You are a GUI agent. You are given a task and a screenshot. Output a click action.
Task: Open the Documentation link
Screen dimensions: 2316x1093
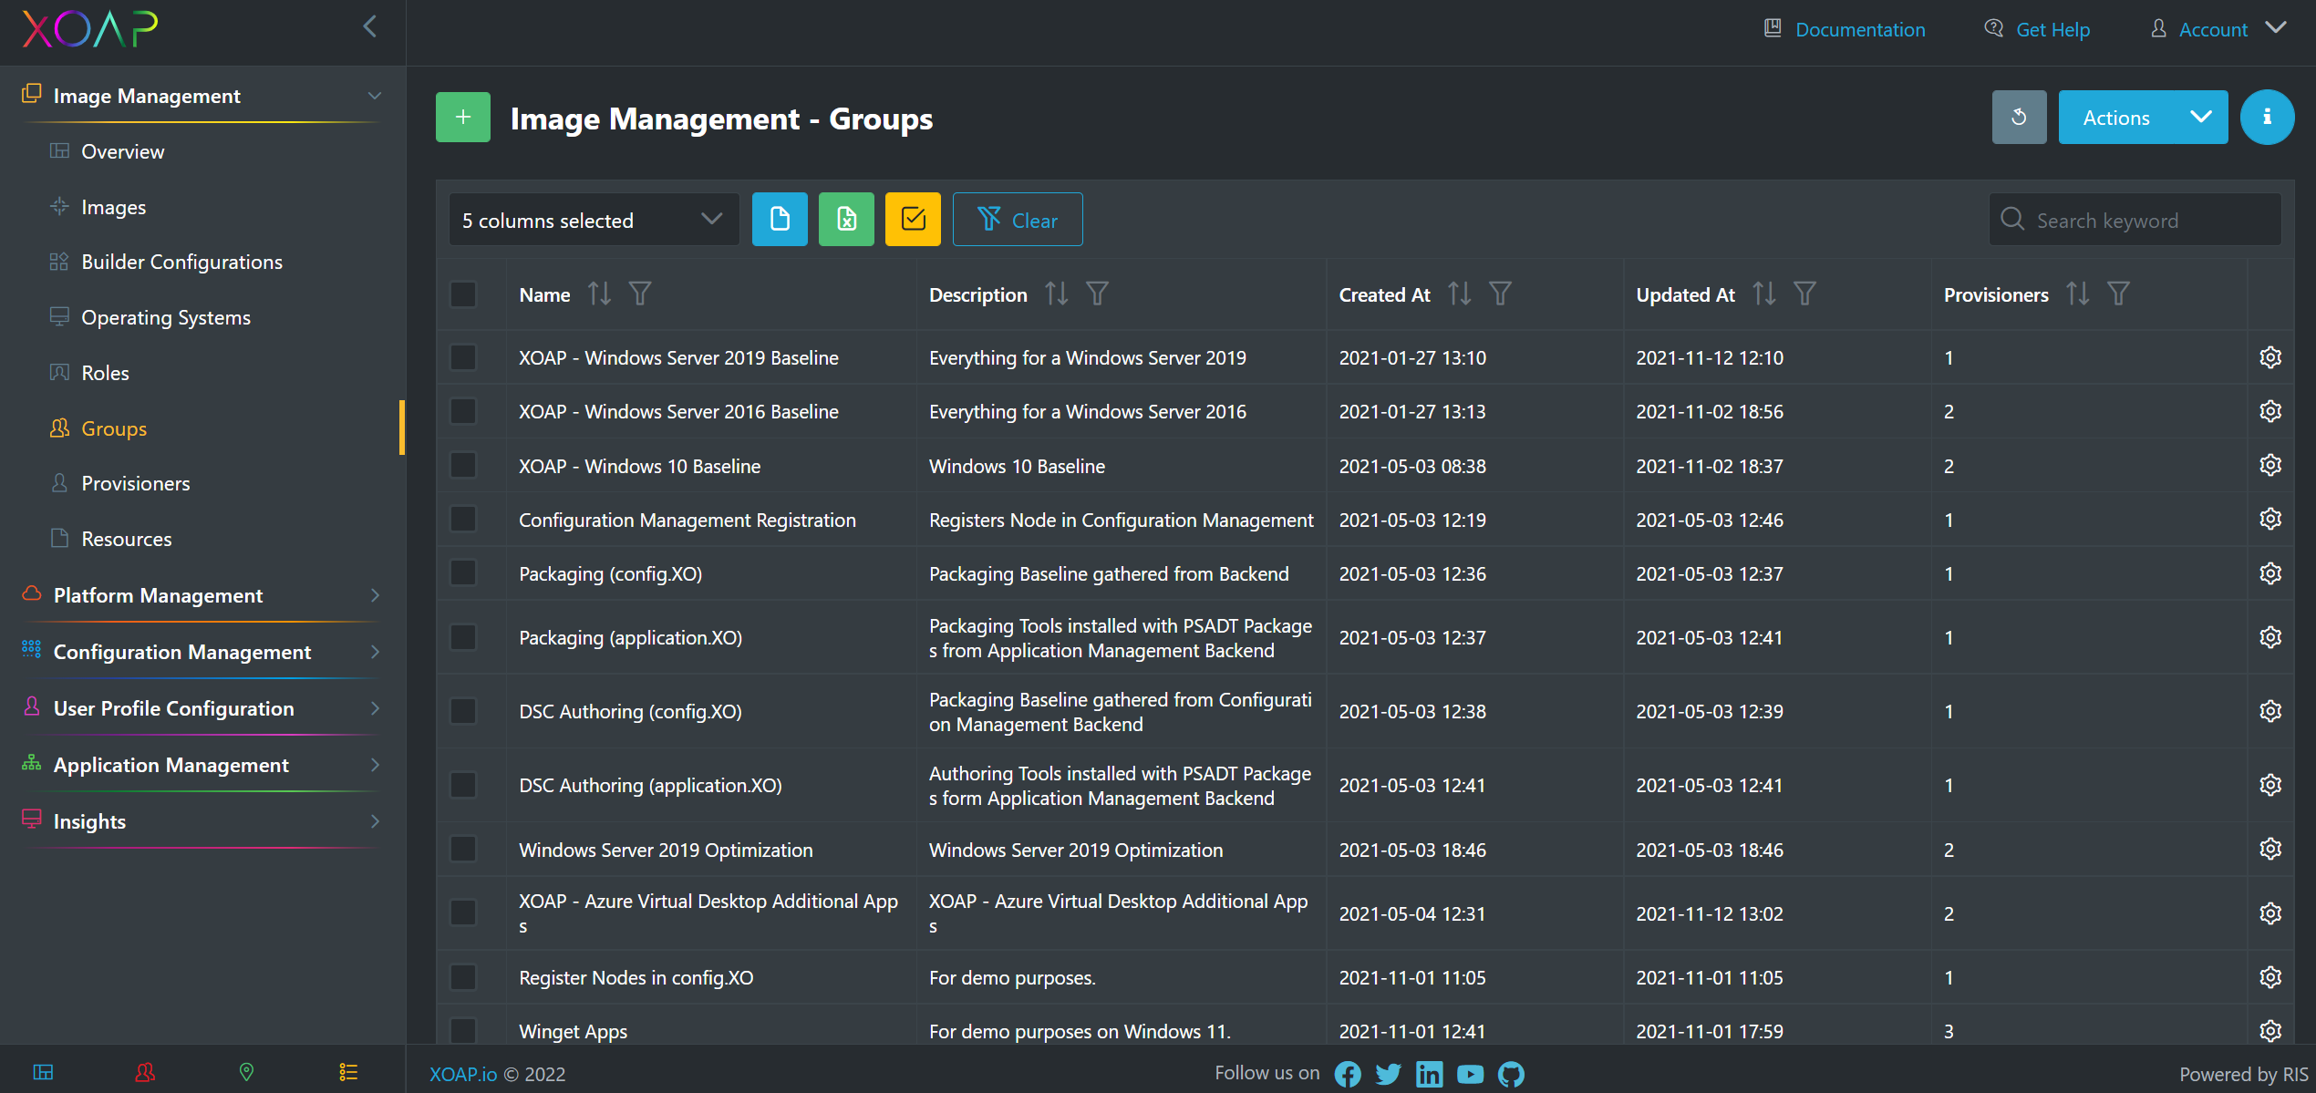[x=1845, y=29]
